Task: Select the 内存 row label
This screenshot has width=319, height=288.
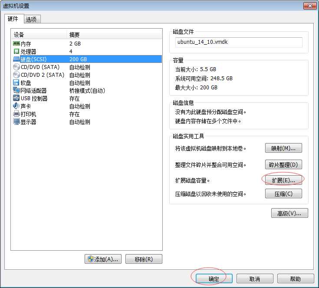Action: (x=26, y=44)
